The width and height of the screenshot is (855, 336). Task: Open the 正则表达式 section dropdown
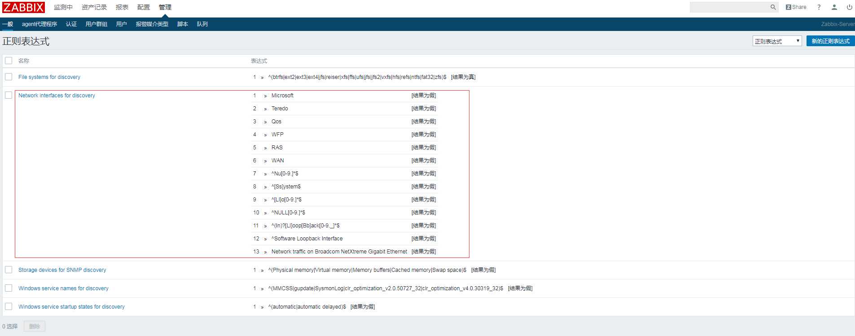pos(777,41)
